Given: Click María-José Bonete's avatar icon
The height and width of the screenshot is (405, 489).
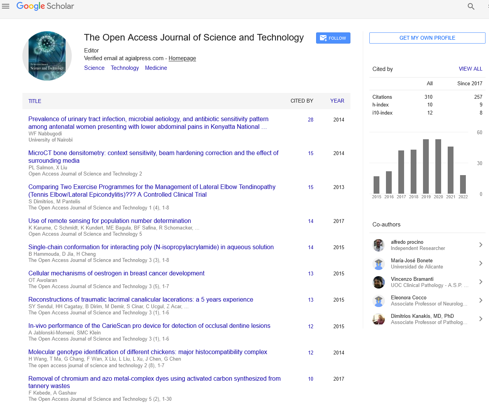Looking at the screenshot, I should [379, 264].
